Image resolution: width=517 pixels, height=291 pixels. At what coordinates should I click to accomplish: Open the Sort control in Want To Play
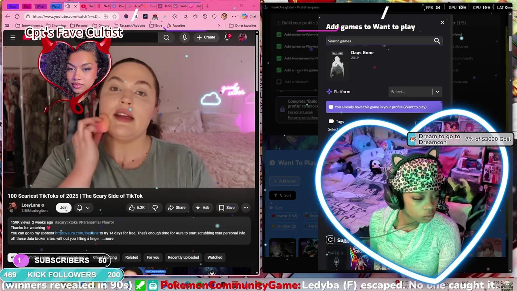282,195
